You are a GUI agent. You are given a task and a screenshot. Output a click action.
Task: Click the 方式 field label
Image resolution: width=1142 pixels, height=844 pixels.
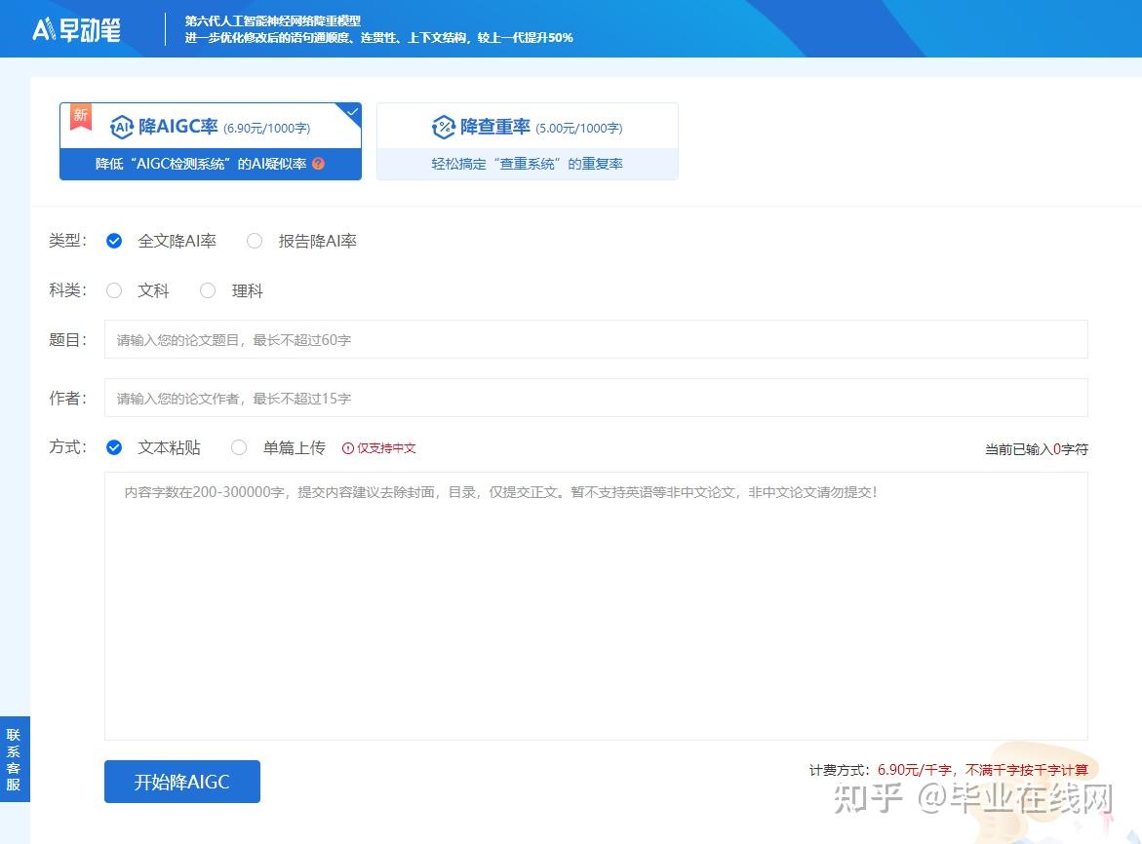(67, 447)
